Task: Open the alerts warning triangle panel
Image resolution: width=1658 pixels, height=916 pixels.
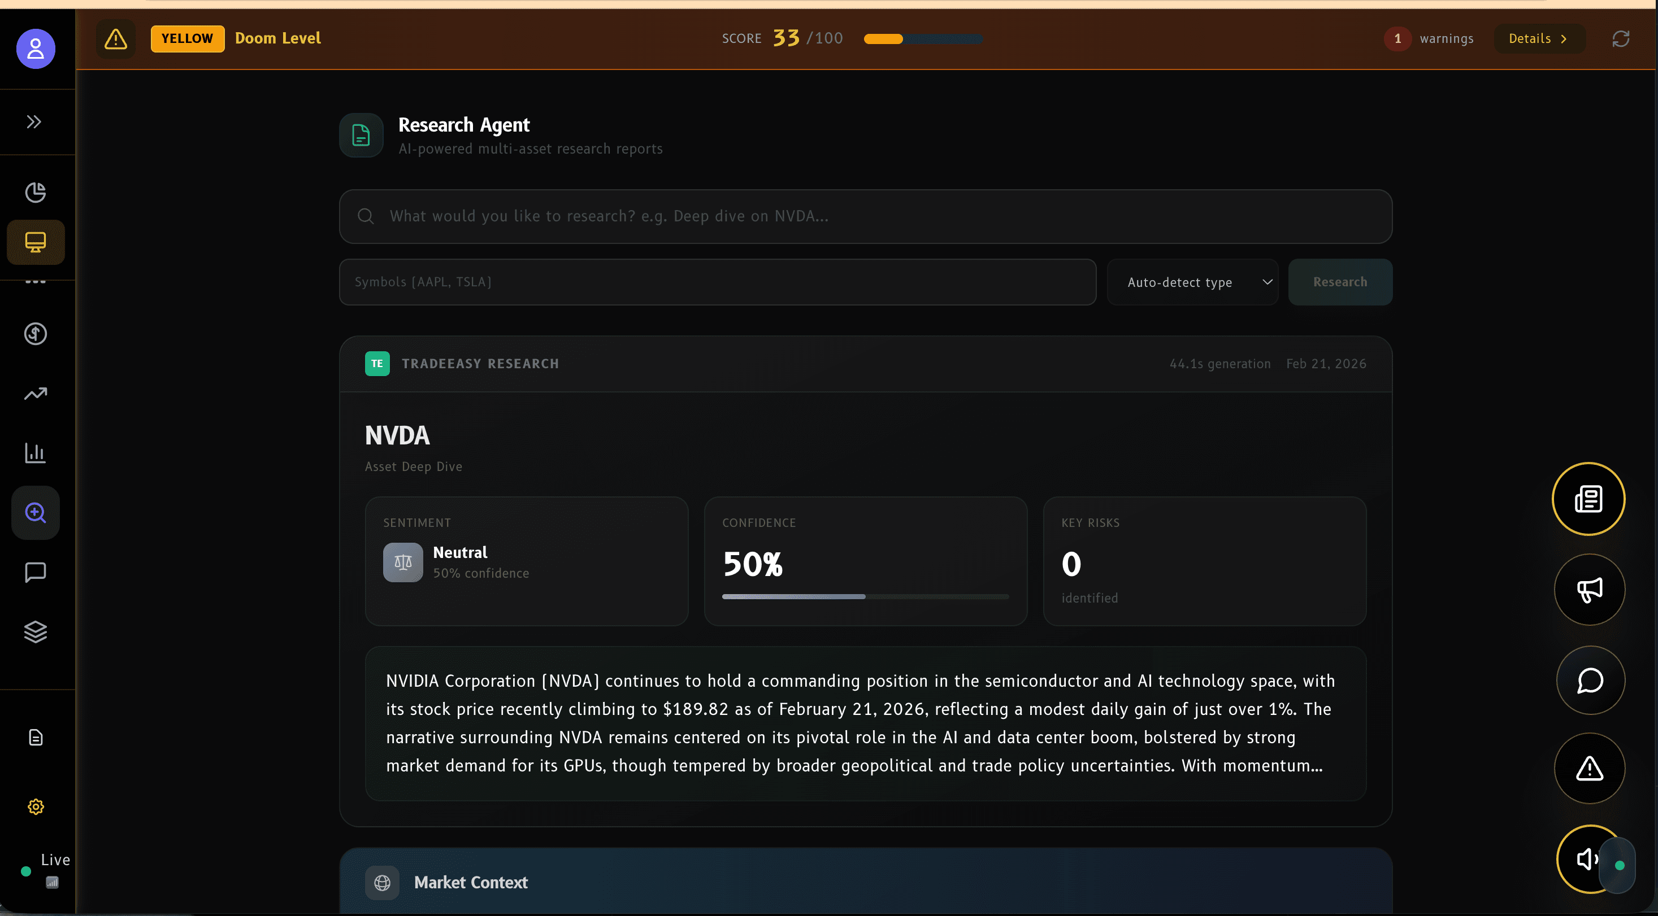Action: [x=1588, y=769]
